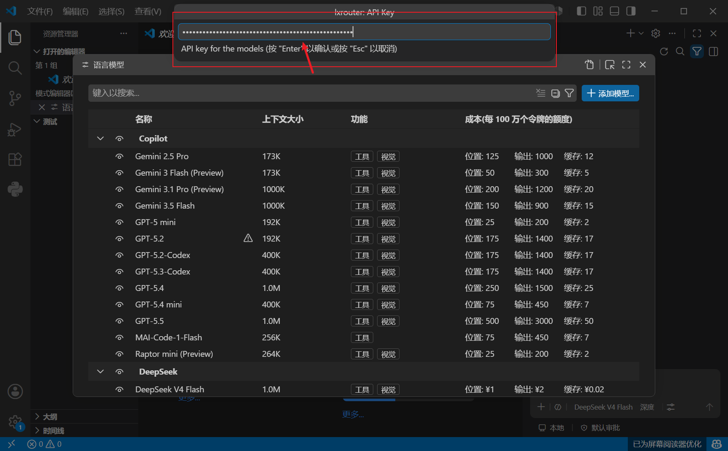
Task: Click the API key password input field
Action: coord(364,32)
